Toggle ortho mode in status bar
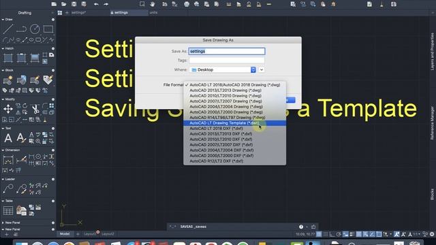Viewport: 436px width, 245px height. (x=332, y=234)
